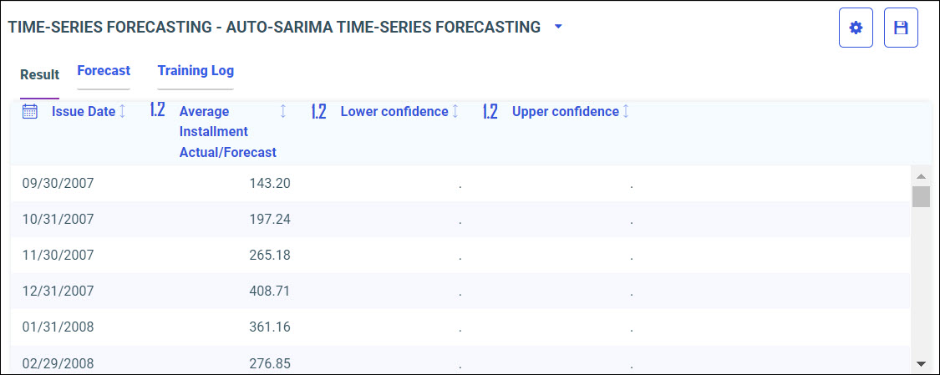Viewport: 940px width, 375px height.
Task: Click scrollbar up arrow
Action: point(921,176)
